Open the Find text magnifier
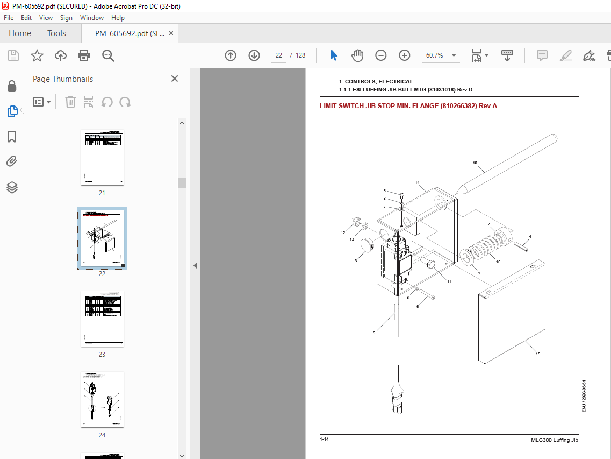 click(x=108, y=55)
